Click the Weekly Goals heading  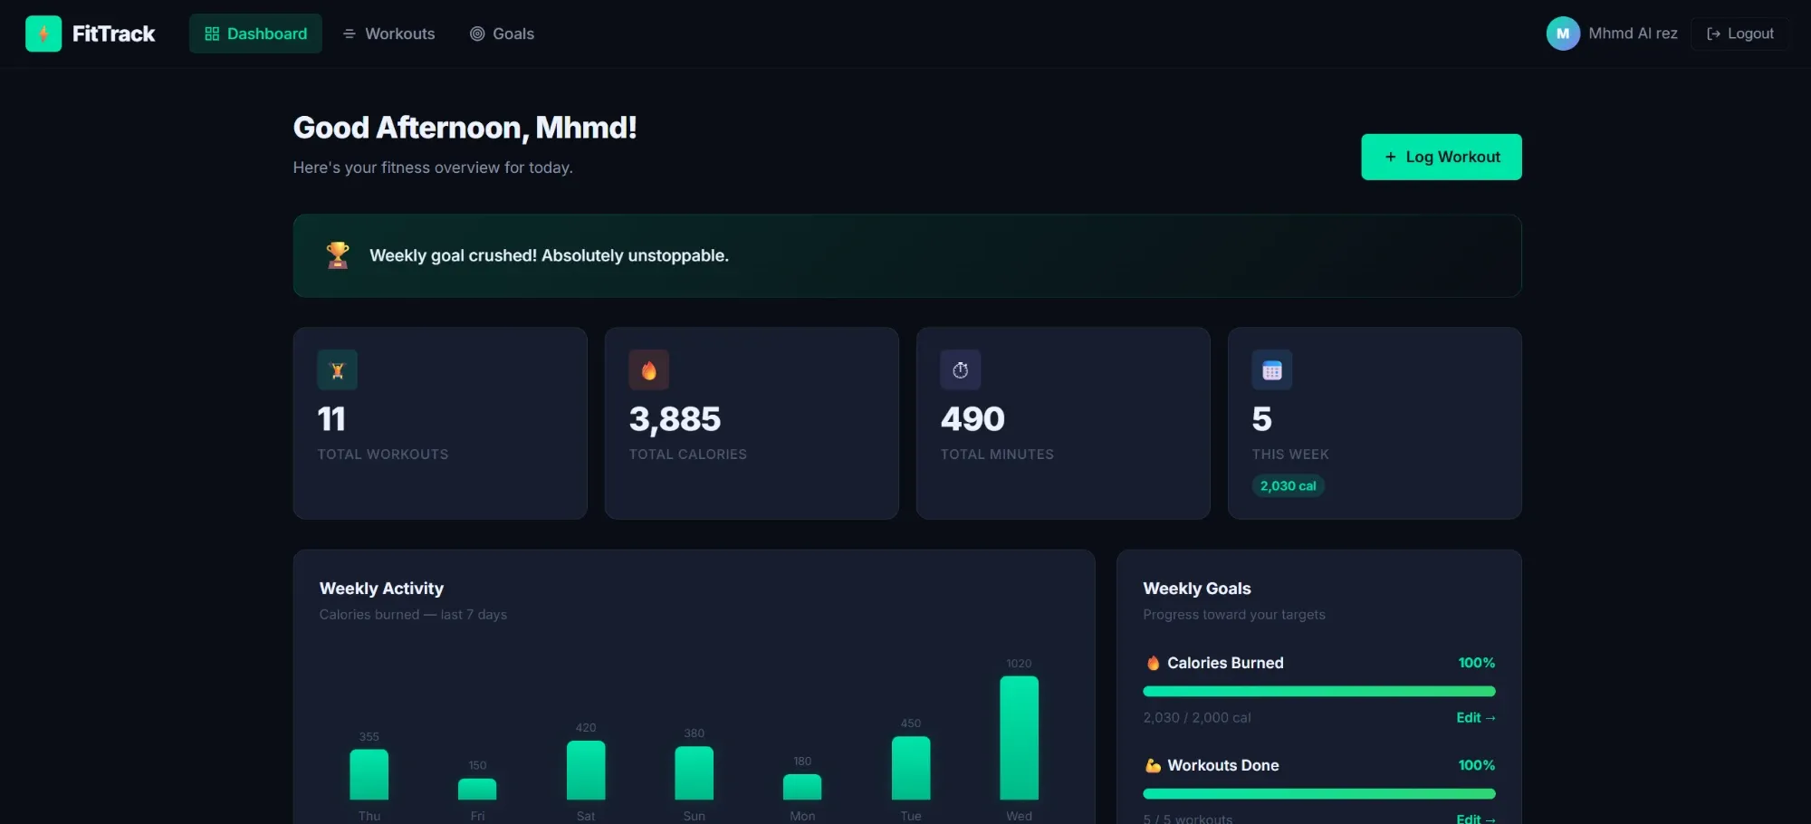1197,589
